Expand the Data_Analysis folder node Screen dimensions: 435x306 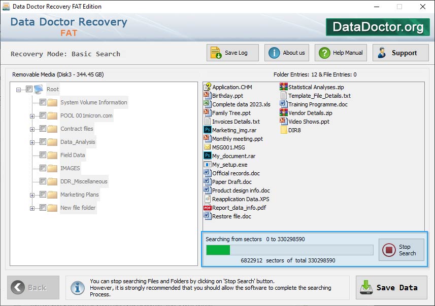point(32,143)
